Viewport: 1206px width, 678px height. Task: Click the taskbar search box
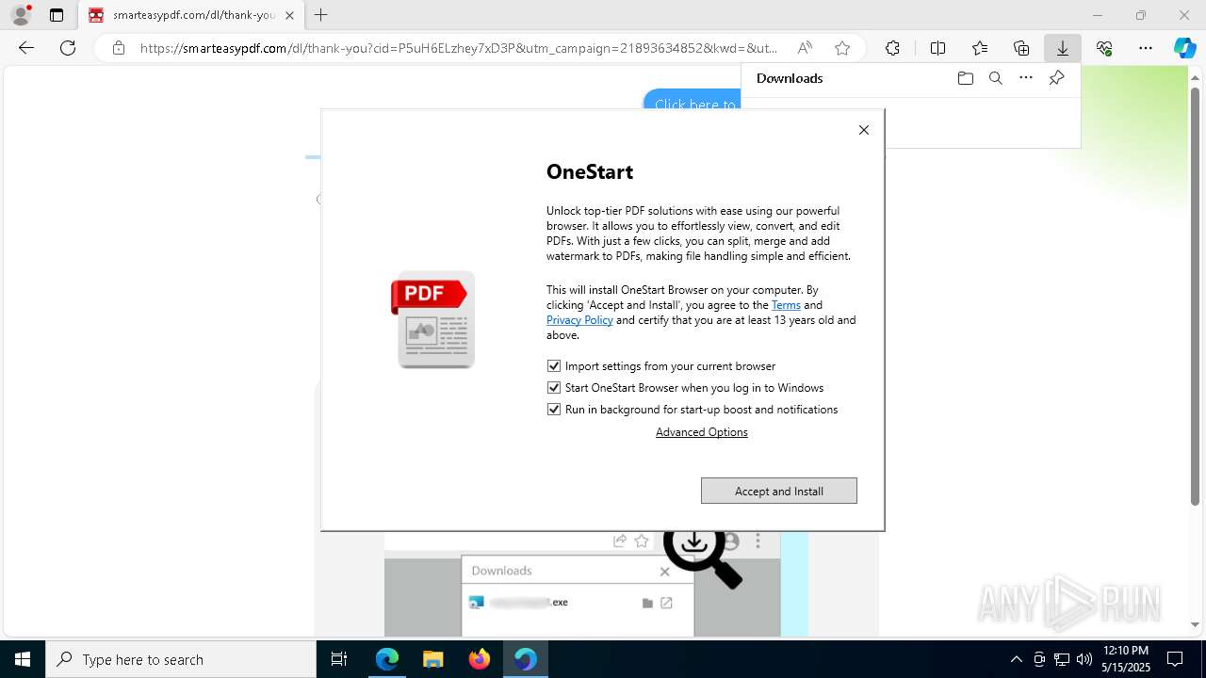pyautogui.click(x=181, y=659)
